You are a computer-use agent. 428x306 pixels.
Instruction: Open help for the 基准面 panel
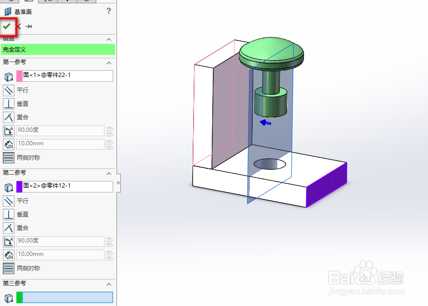pos(109,11)
